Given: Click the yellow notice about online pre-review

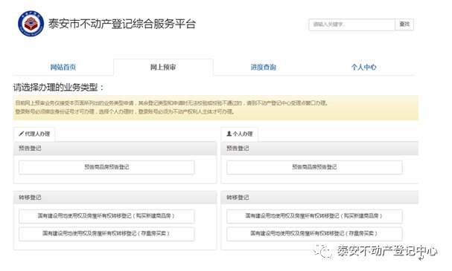Looking at the screenshot, I should pos(216,107).
